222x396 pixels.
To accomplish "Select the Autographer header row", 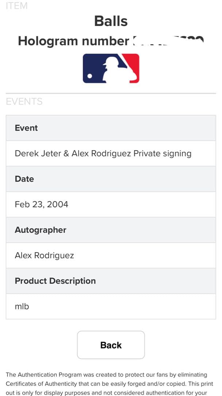I will (x=111, y=230).
